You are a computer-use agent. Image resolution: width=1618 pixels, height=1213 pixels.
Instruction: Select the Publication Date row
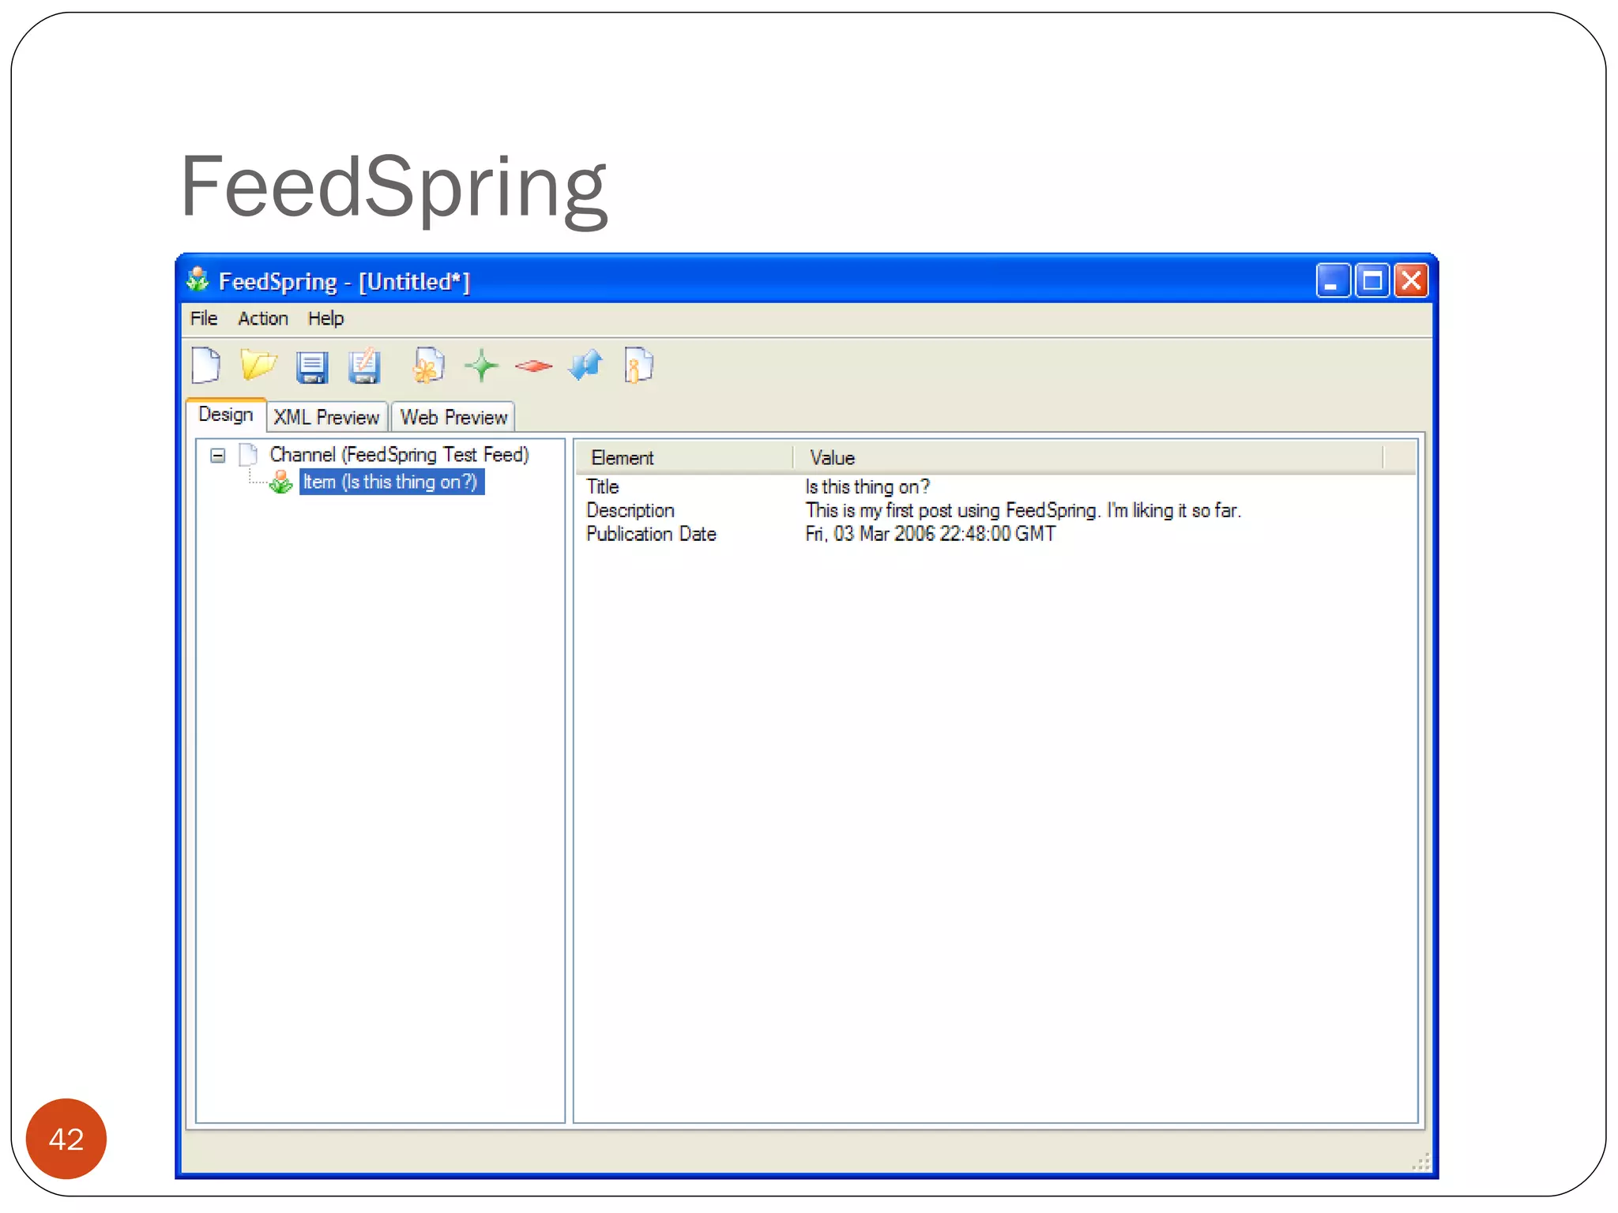(995, 534)
